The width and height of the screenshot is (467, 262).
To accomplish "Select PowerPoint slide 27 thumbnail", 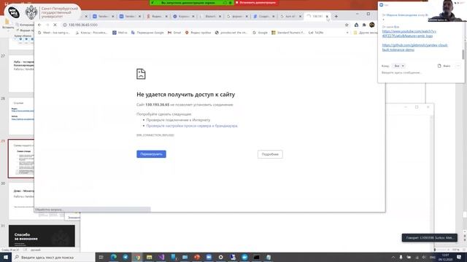I will click(x=21, y=74).
